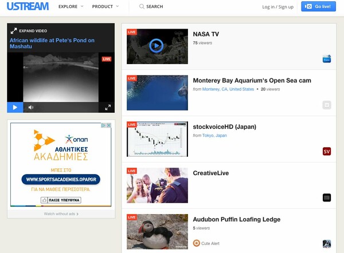Open the CreativeLive title
This screenshot has width=344, height=253.
coord(211,173)
